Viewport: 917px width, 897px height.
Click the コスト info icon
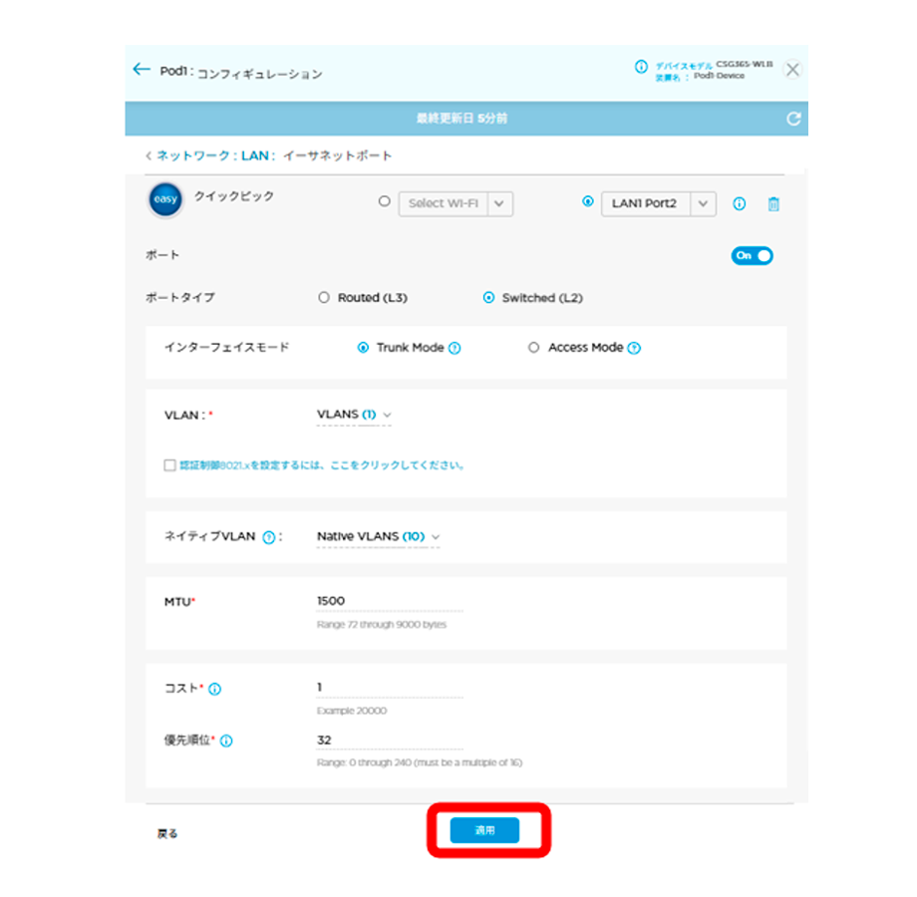point(215,689)
